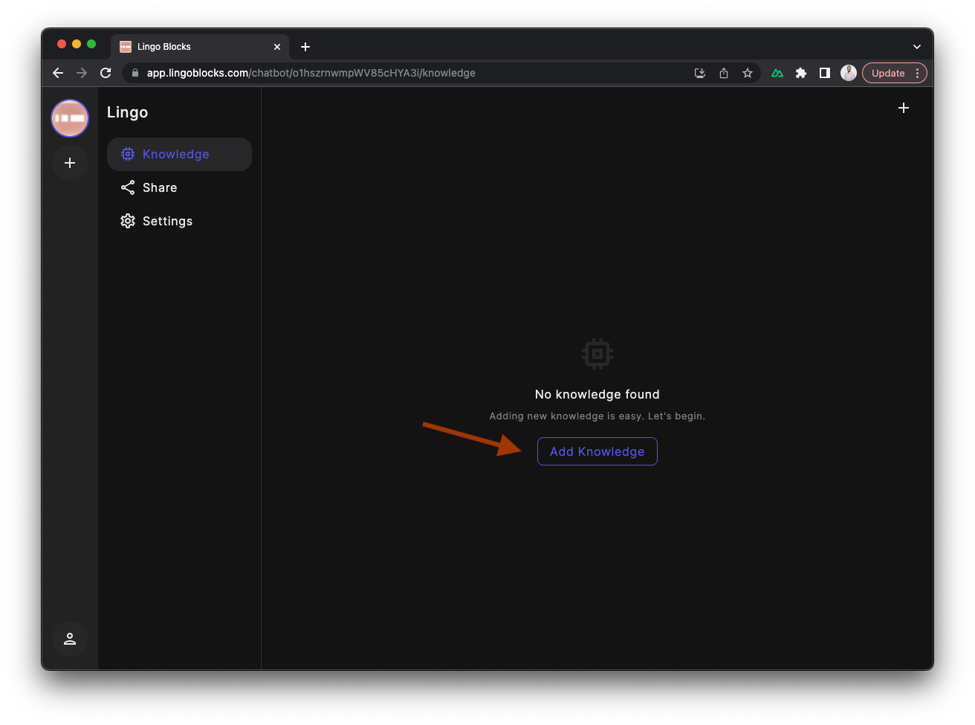Click the Add Knowledge button
This screenshot has height=725, width=975.
click(x=597, y=451)
